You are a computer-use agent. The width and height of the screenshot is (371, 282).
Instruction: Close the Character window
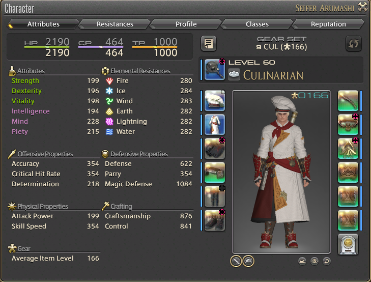pos(362,7)
